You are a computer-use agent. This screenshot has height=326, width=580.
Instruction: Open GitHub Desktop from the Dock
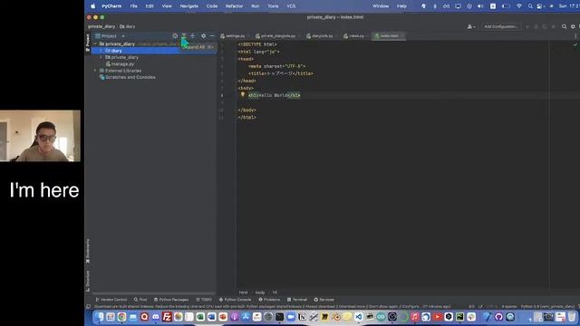tap(499, 317)
